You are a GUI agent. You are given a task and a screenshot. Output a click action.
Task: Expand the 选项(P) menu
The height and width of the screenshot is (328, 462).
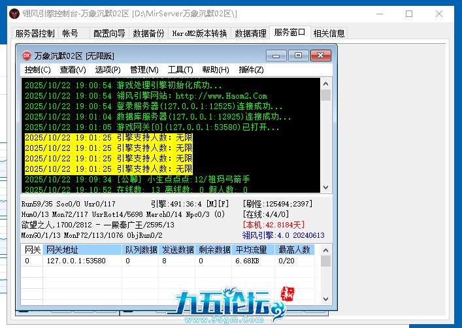coord(108,70)
